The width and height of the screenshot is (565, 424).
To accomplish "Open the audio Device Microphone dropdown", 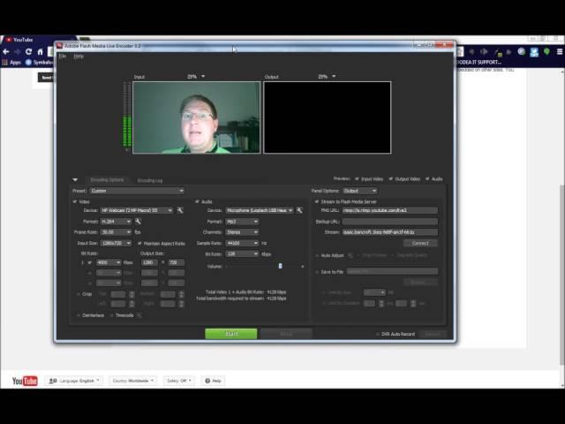I will click(260, 210).
